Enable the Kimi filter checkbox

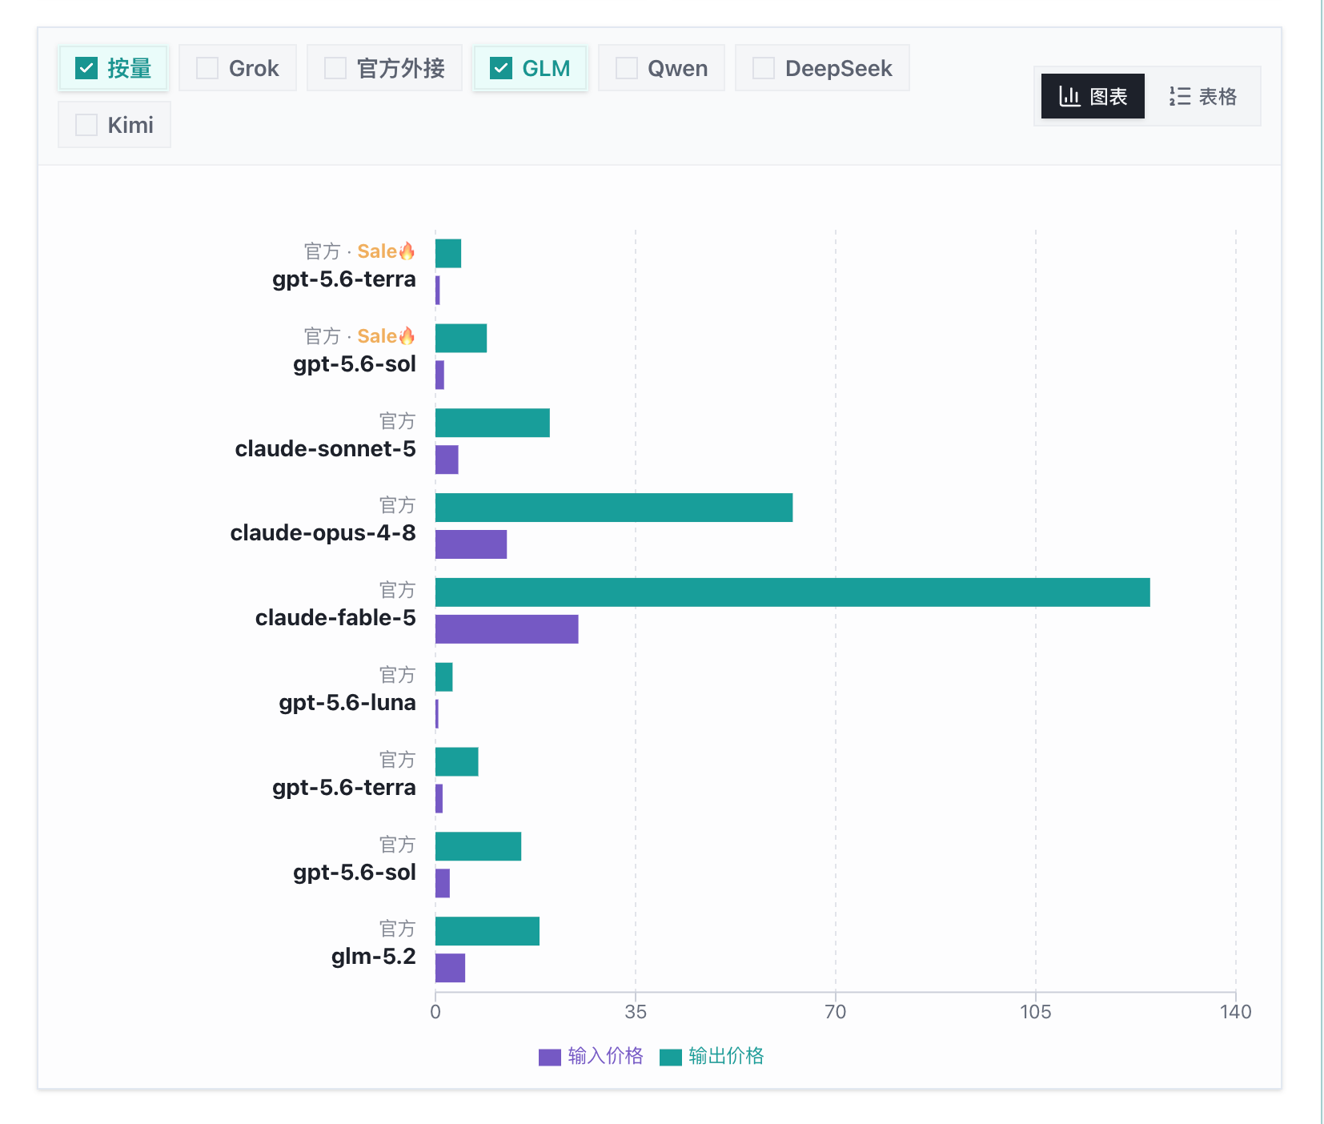coord(86,125)
